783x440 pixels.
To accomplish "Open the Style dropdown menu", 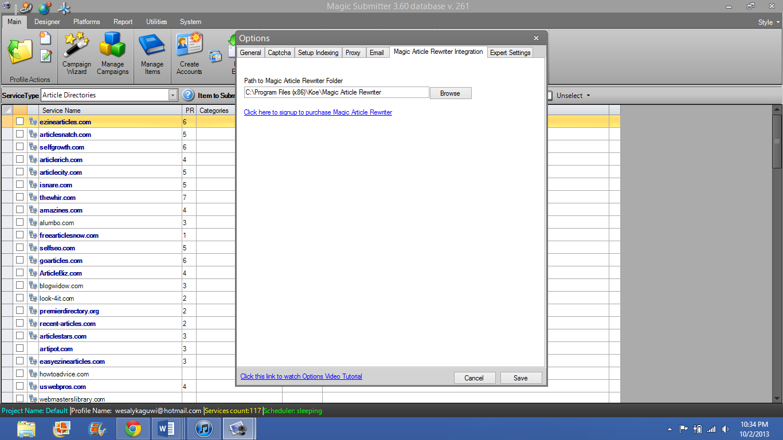I will [769, 22].
